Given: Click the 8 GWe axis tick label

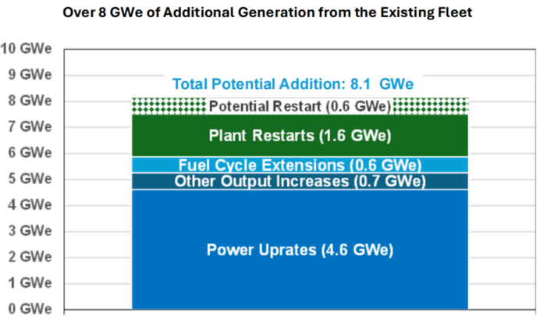Looking at the screenshot, I should [x=30, y=101].
